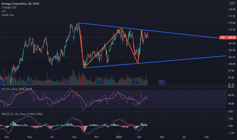The width and height of the screenshot is (237, 140).
Task: Open the USD currency selector
Action: (232, 3)
